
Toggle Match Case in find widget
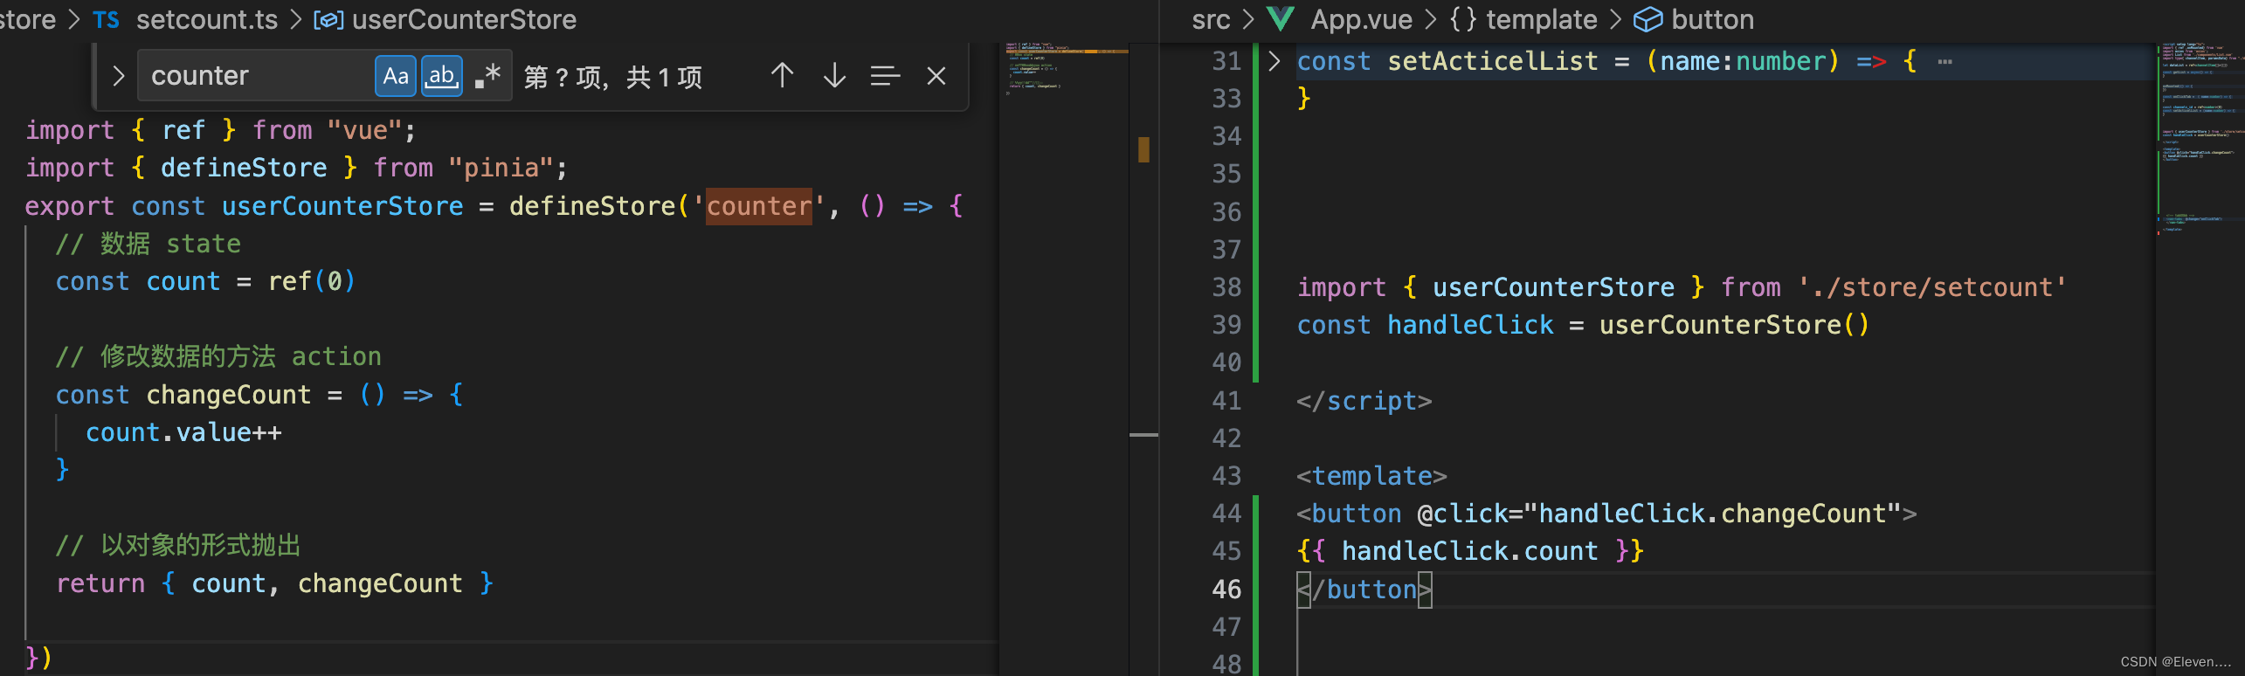click(395, 76)
